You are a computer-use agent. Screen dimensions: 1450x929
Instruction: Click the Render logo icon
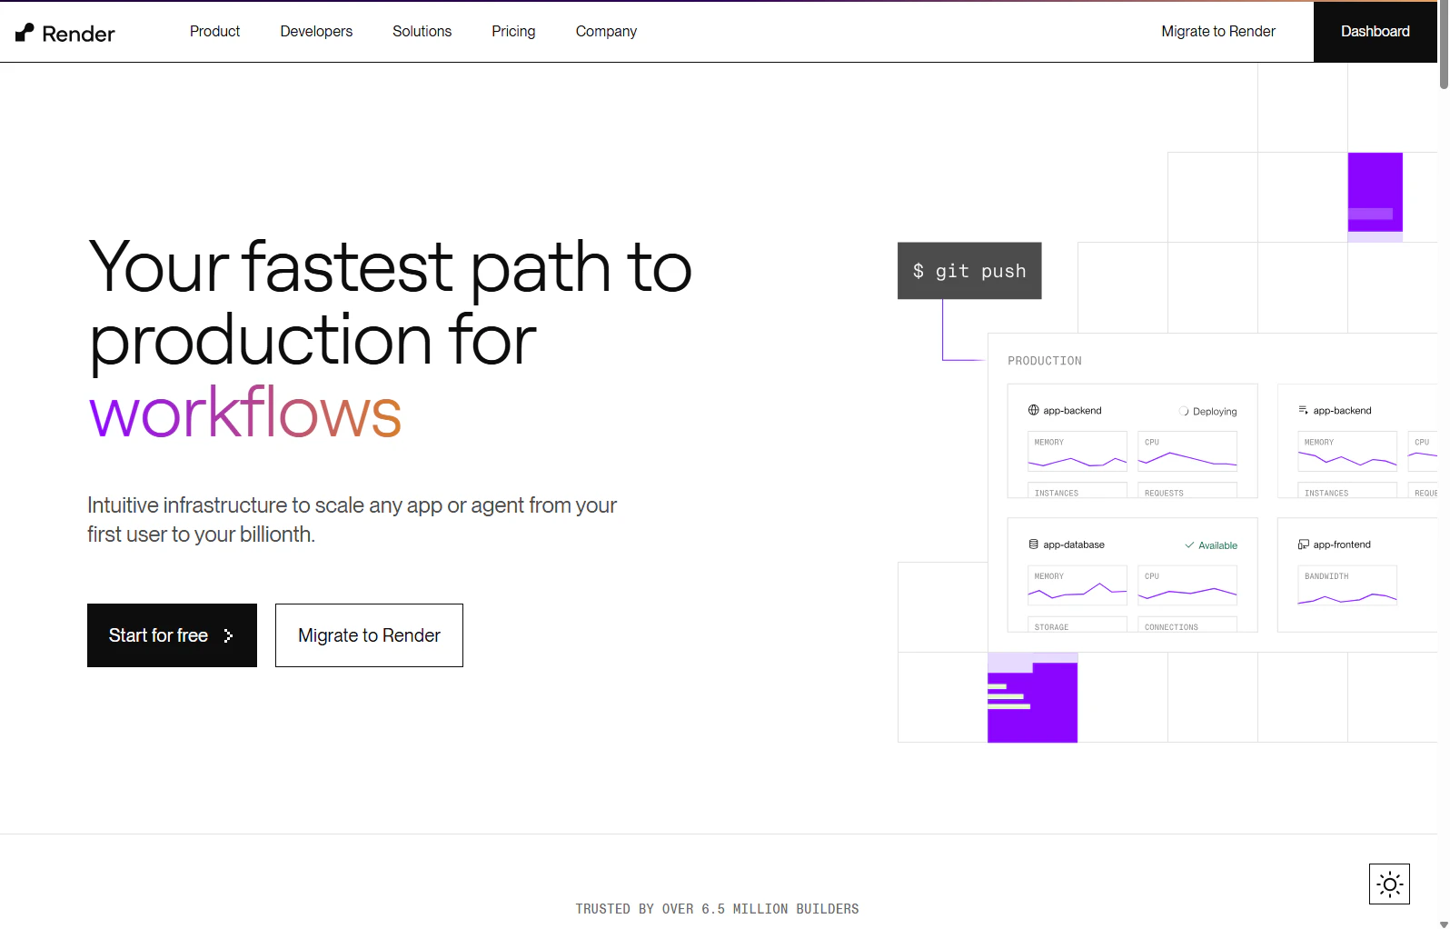point(25,33)
